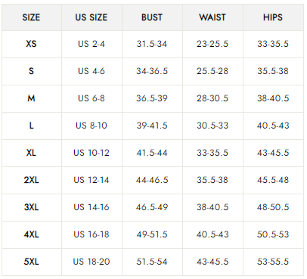Click hips value 48-50.5
Screen dimensions: 307x279
pyautogui.click(x=273, y=207)
